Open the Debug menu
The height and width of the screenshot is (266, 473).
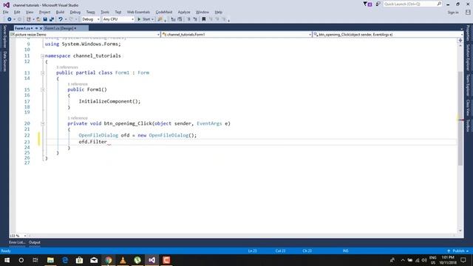75,12
